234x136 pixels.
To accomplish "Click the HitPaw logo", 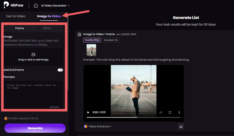I will coord(13,5).
